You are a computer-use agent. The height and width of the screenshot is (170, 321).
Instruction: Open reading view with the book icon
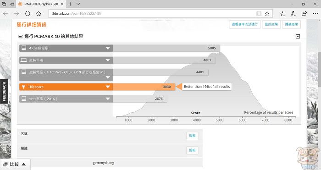[x=259, y=14]
